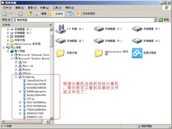Open the Tools (工具) menu
The height and width of the screenshot is (129, 172).
57,8
